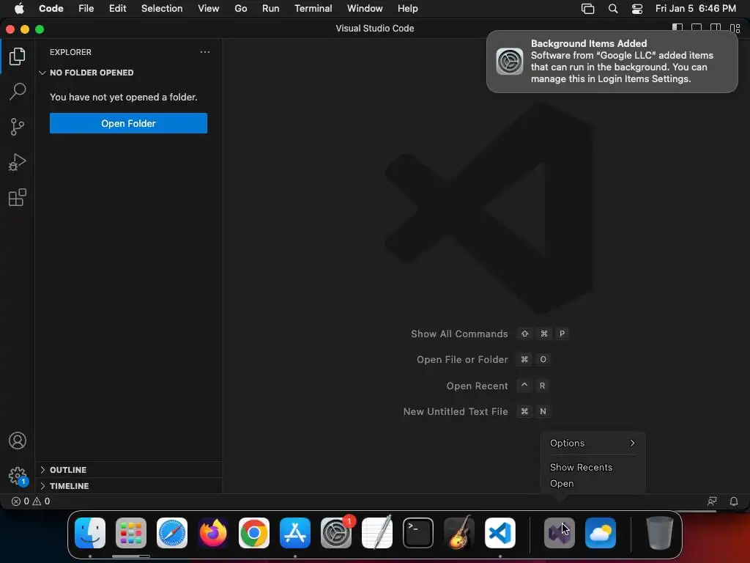The width and height of the screenshot is (750, 563).
Task: Click the Background Items Added notification
Action: [x=612, y=62]
